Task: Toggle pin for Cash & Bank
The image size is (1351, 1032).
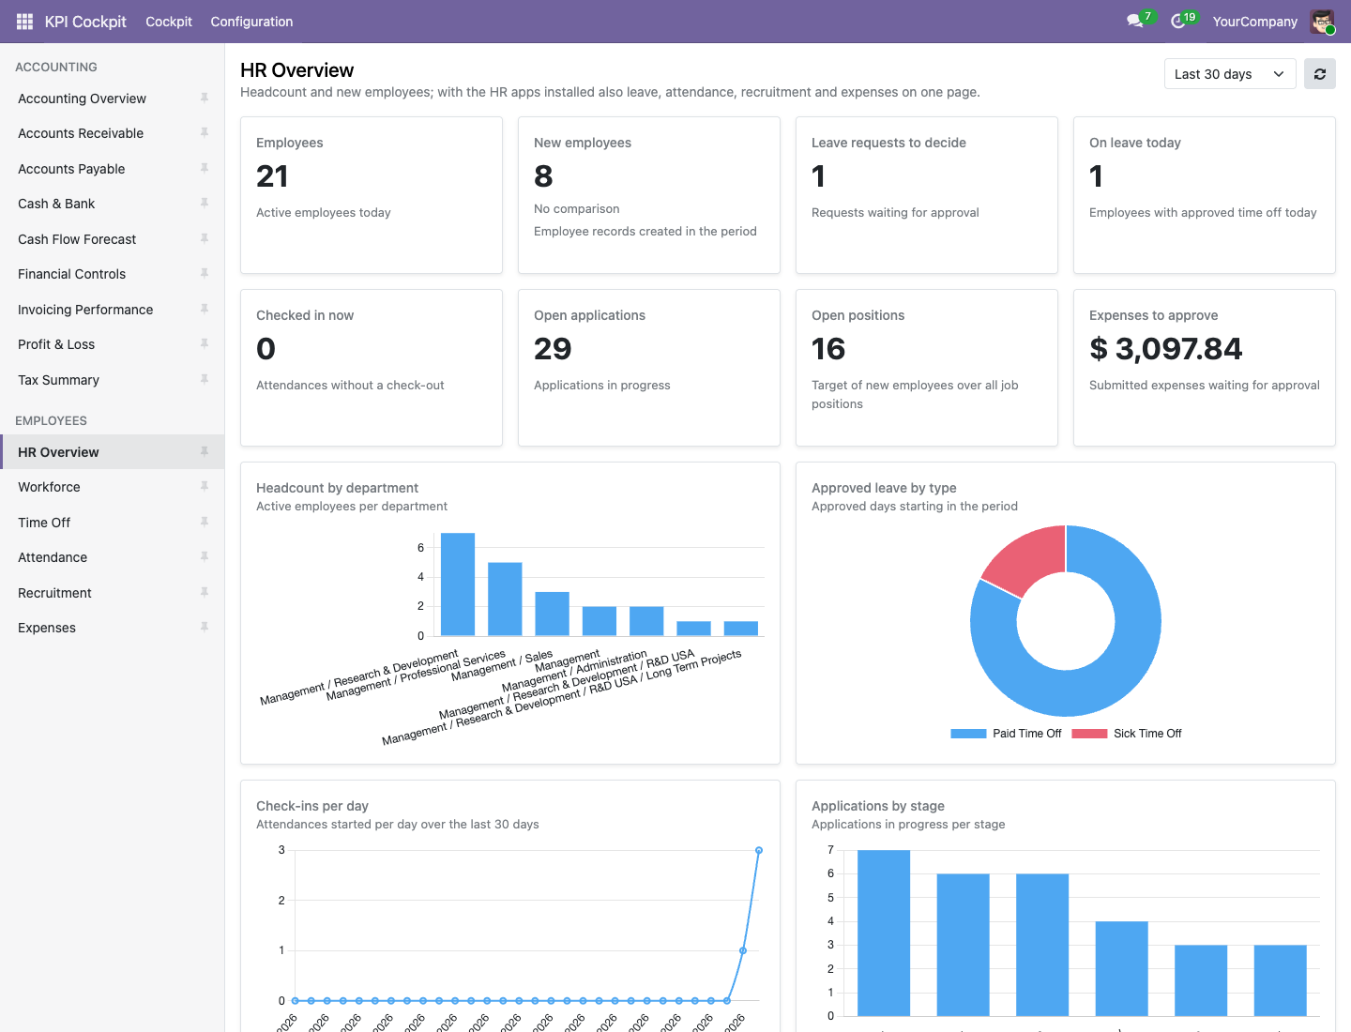Action: coord(205,204)
